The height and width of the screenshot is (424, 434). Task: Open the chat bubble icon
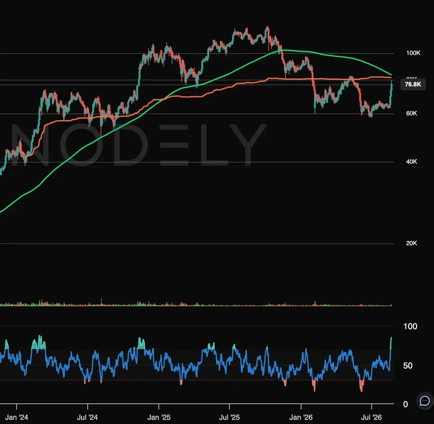coord(425,401)
